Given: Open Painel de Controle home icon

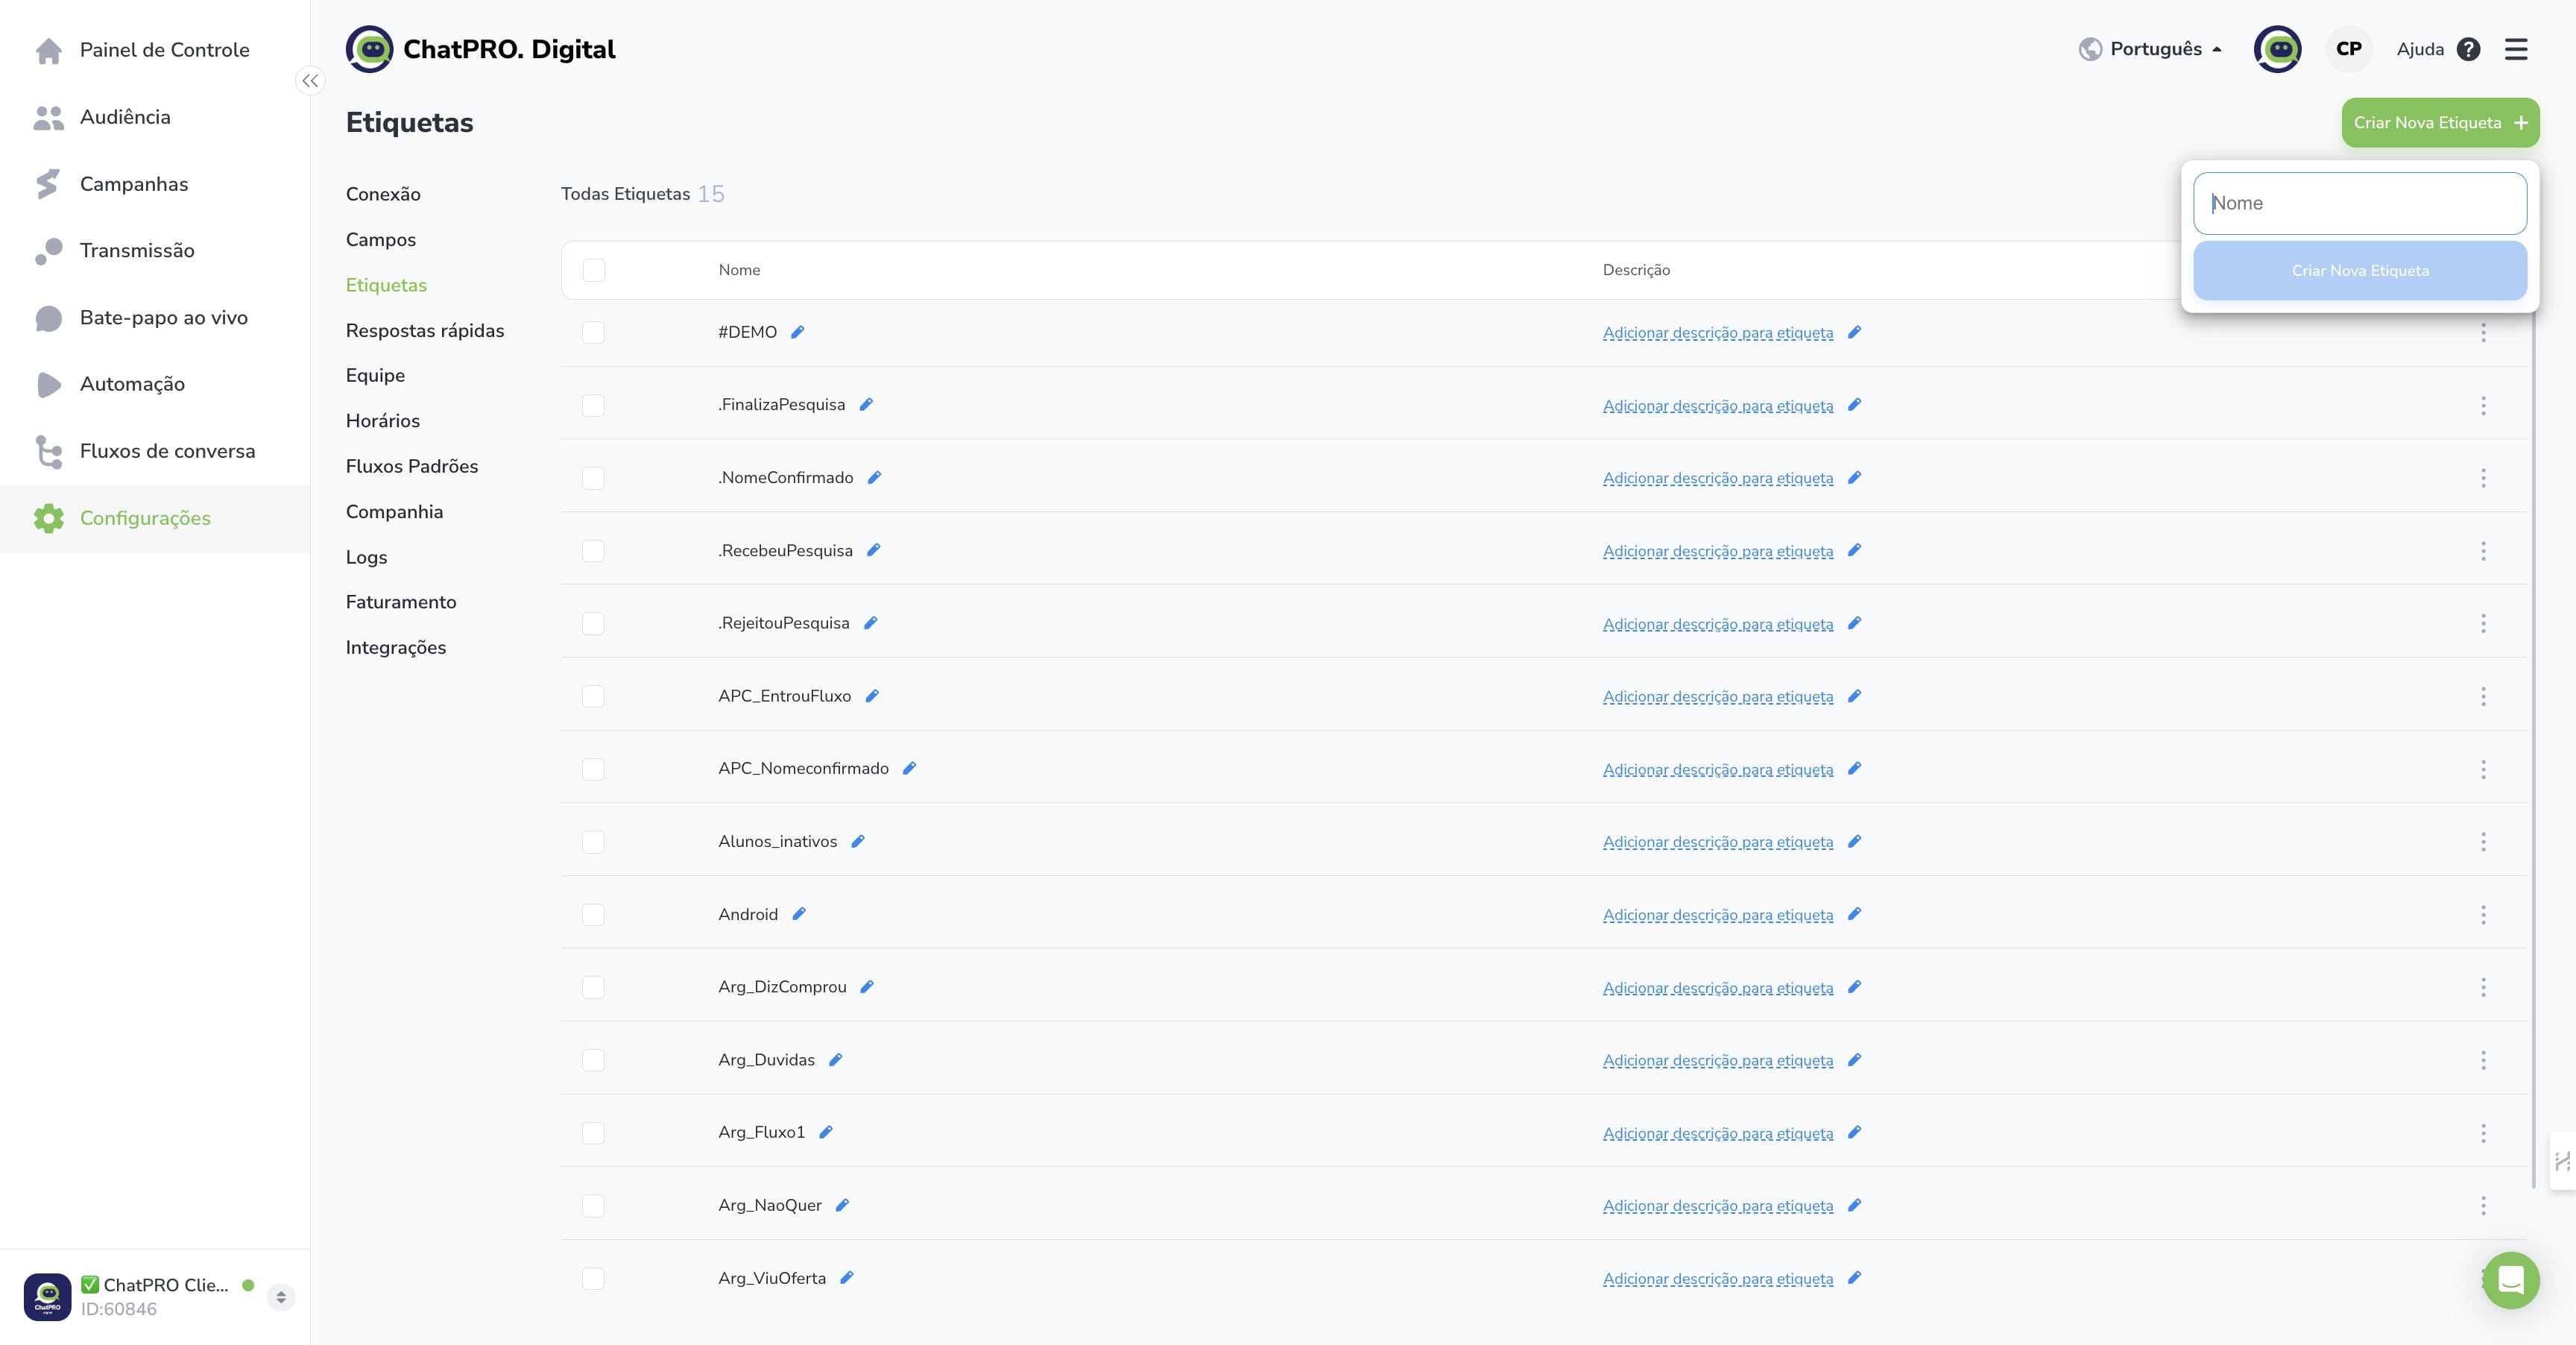Looking at the screenshot, I should click(48, 50).
